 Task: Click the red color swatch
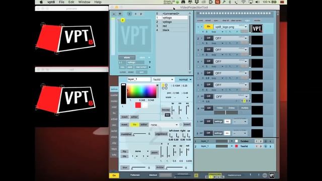[138, 105]
